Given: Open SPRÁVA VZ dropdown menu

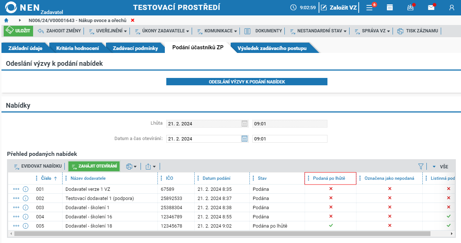Looking at the screenshot, I should pyautogui.click(x=372, y=31).
